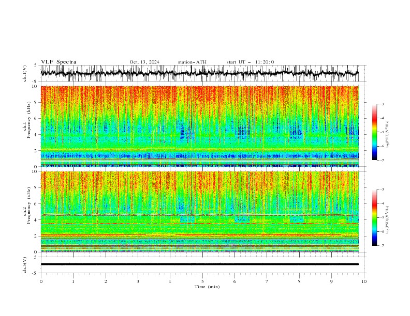Click the "8" tick on the time axis
Image resolution: width=410 pixels, height=316 pixels.
[299, 281]
